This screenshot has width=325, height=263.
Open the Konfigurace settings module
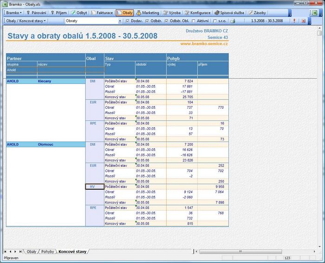coord(197,13)
